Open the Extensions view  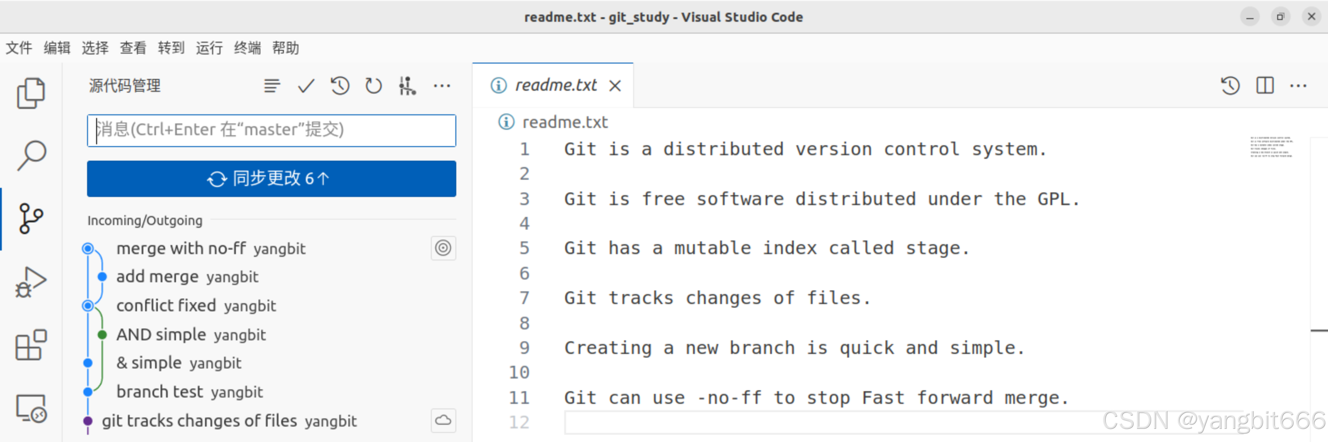click(31, 344)
